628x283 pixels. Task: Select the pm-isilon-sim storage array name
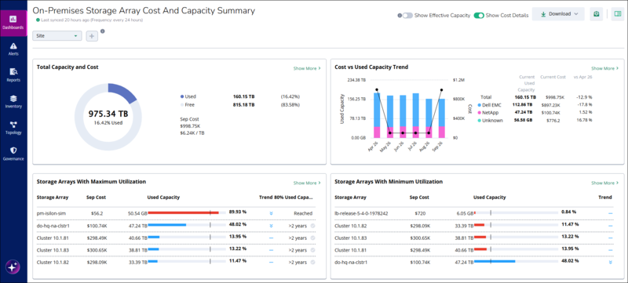pos(50,213)
